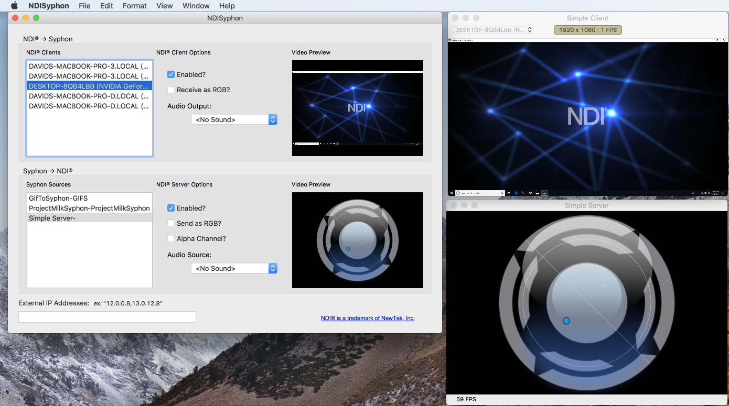Click the Simple Client window title
The height and width of the screenshot is (406, 729).
[x=588, y=18]
